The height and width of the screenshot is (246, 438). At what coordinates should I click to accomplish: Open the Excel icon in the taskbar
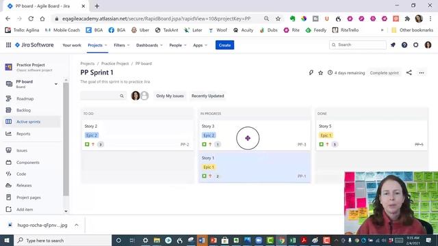293,241
